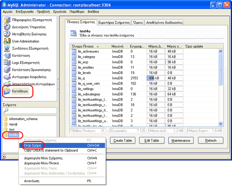Click the vertical scrollbar thumb
Image resolution: width=232 pixels, height=186 pixels.
pos(220,69)
